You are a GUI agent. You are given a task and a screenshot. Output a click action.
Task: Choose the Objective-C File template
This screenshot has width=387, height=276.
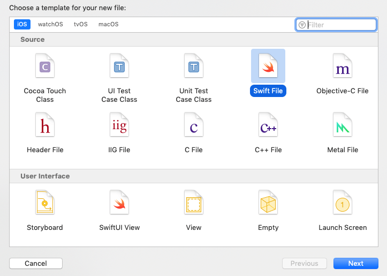(342, 66)
